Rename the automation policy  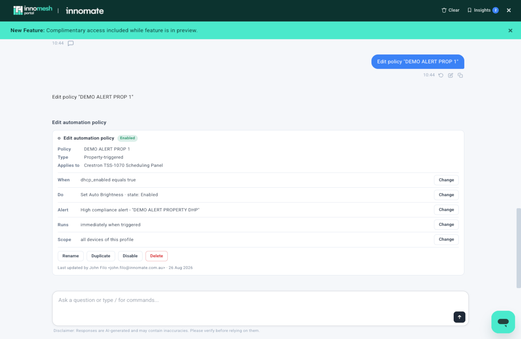71,256
